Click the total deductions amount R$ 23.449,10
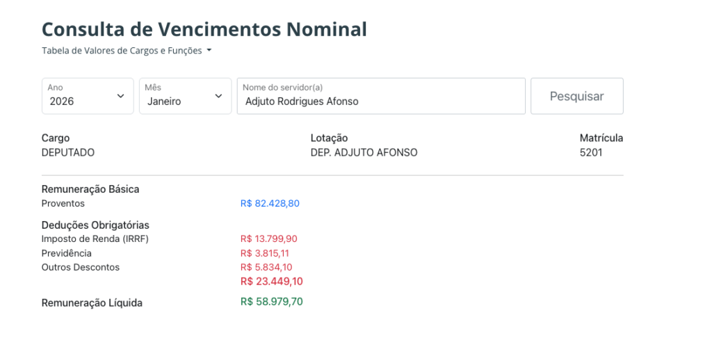Viewport: 712px width, 338px height. tap(271, 282)
